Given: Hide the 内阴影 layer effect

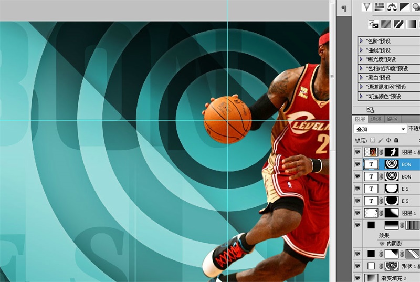Looking at the screenshot, I should [x=382, y=244].
